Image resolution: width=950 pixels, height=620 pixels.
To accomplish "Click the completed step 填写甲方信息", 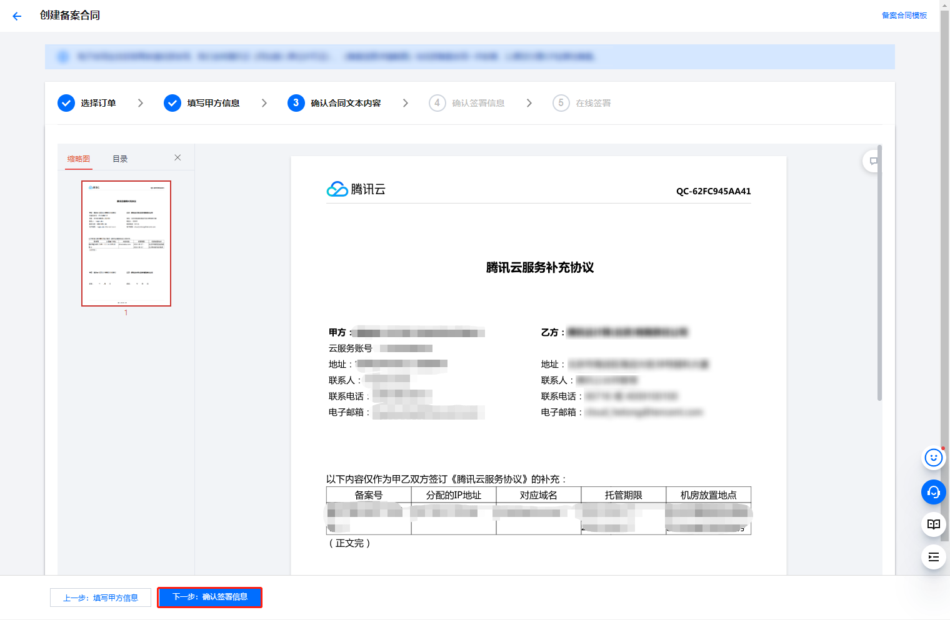I will pyautogui.click(x=202, y=103).
